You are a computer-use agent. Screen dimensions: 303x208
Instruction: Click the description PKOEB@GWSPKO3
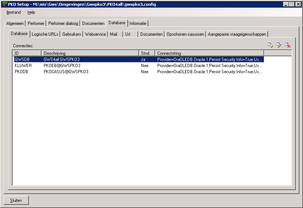pyautogui.click(x=62, y=66)
